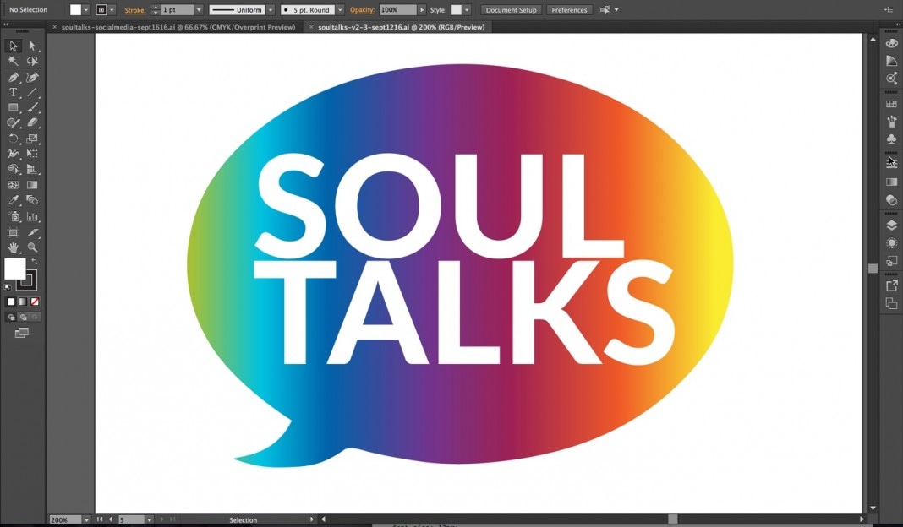Expand the Uniform width profile dropdown
903x527 pixels.
point(269,10)
